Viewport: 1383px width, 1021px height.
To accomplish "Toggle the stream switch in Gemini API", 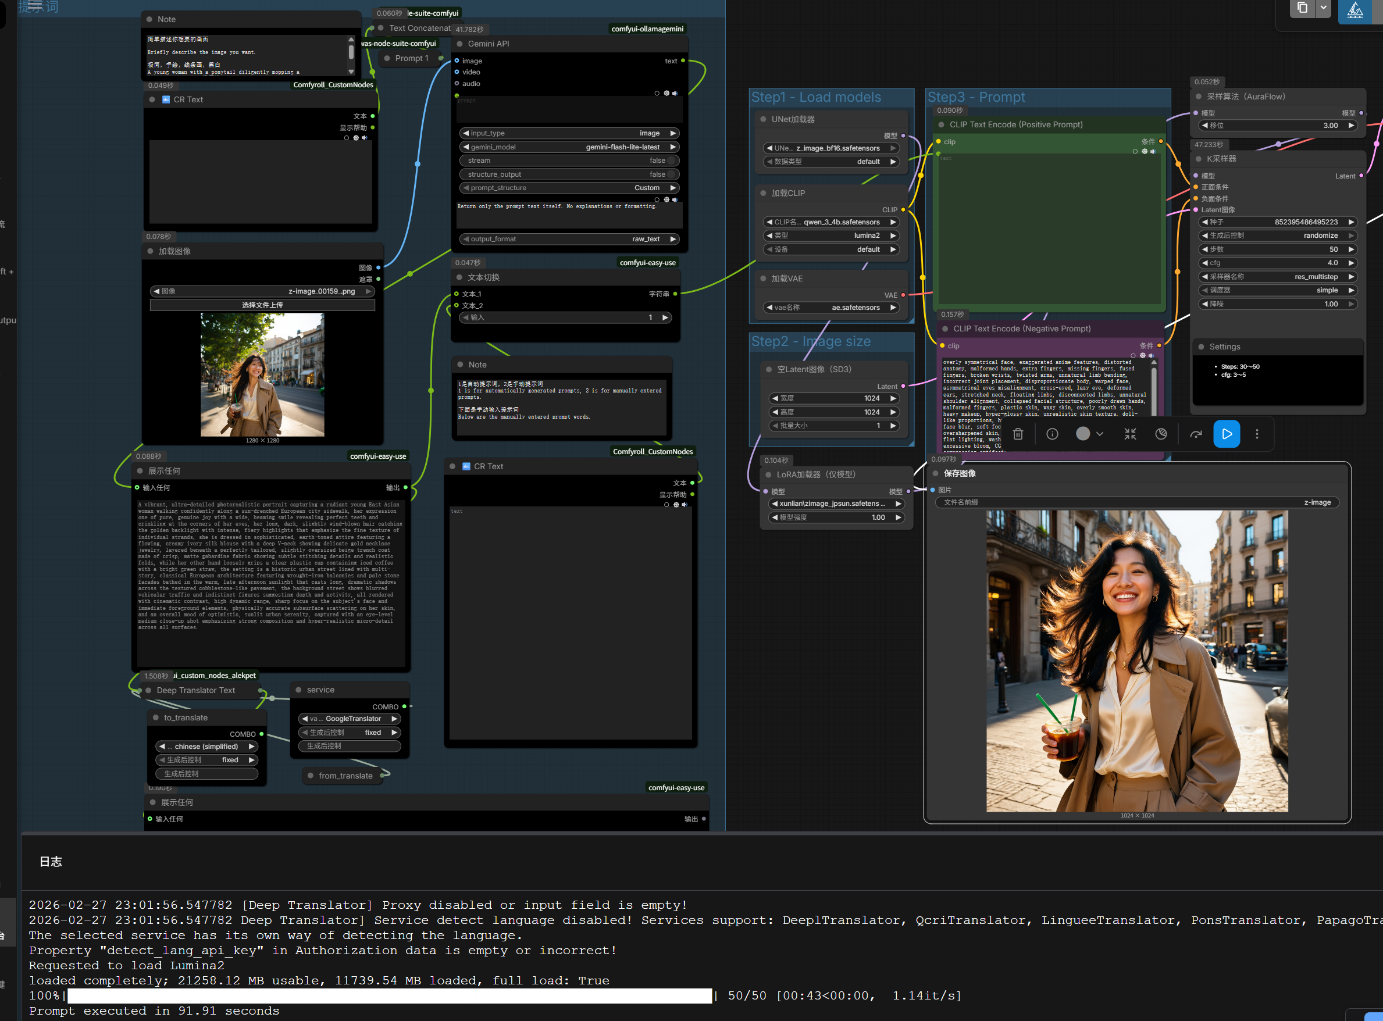I will [x=671, y=160].
